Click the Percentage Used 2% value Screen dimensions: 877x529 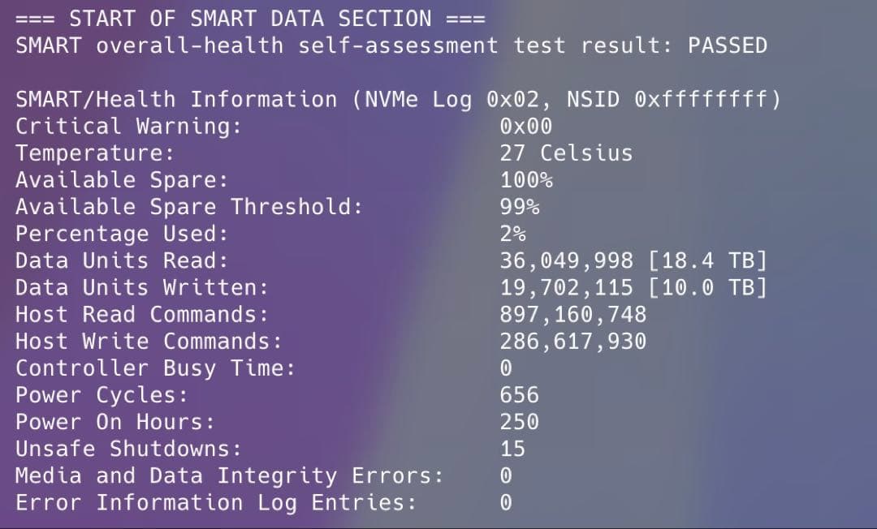(x=513, y=234)
